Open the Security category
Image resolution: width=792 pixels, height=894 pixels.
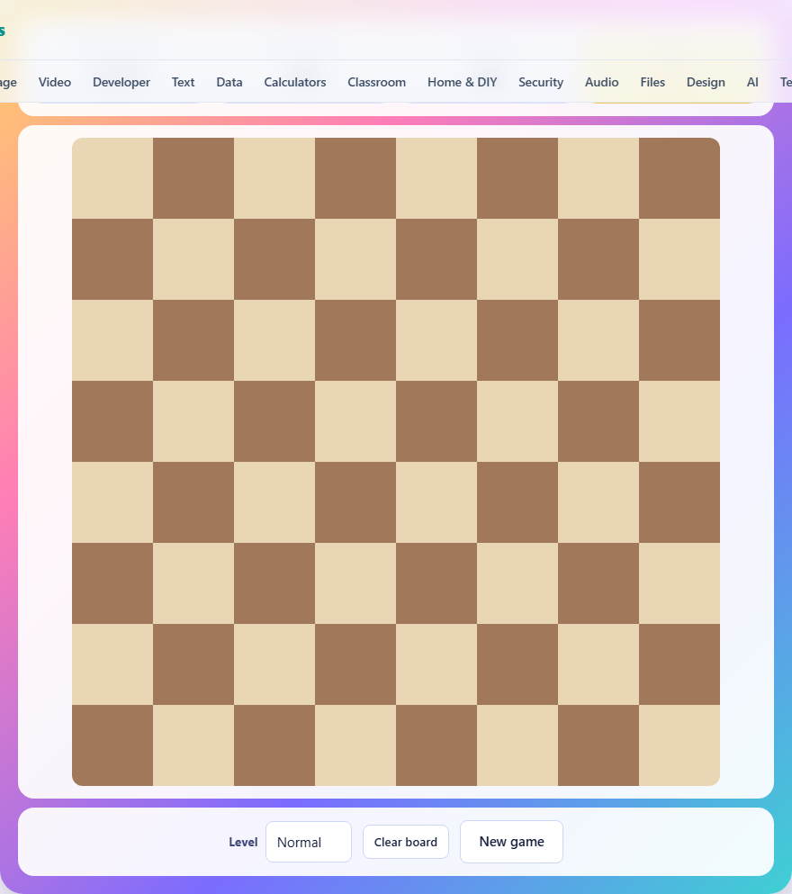pos(541,82)
